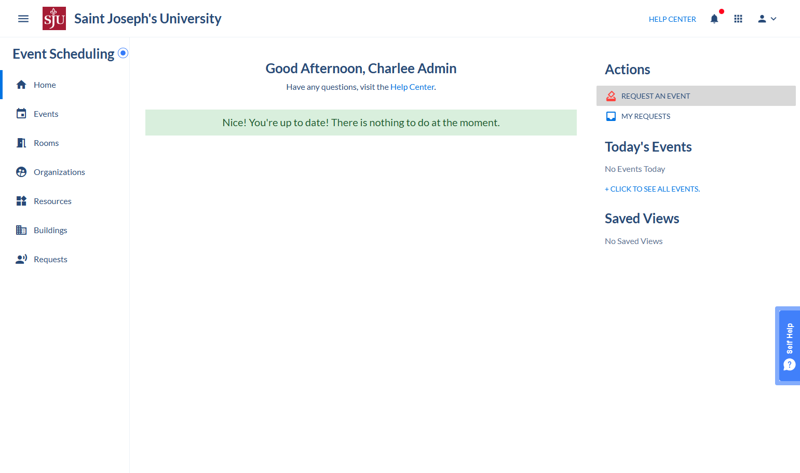Click the Resources widgets icon
The image size is (800, 473).
tap(21, 201)
